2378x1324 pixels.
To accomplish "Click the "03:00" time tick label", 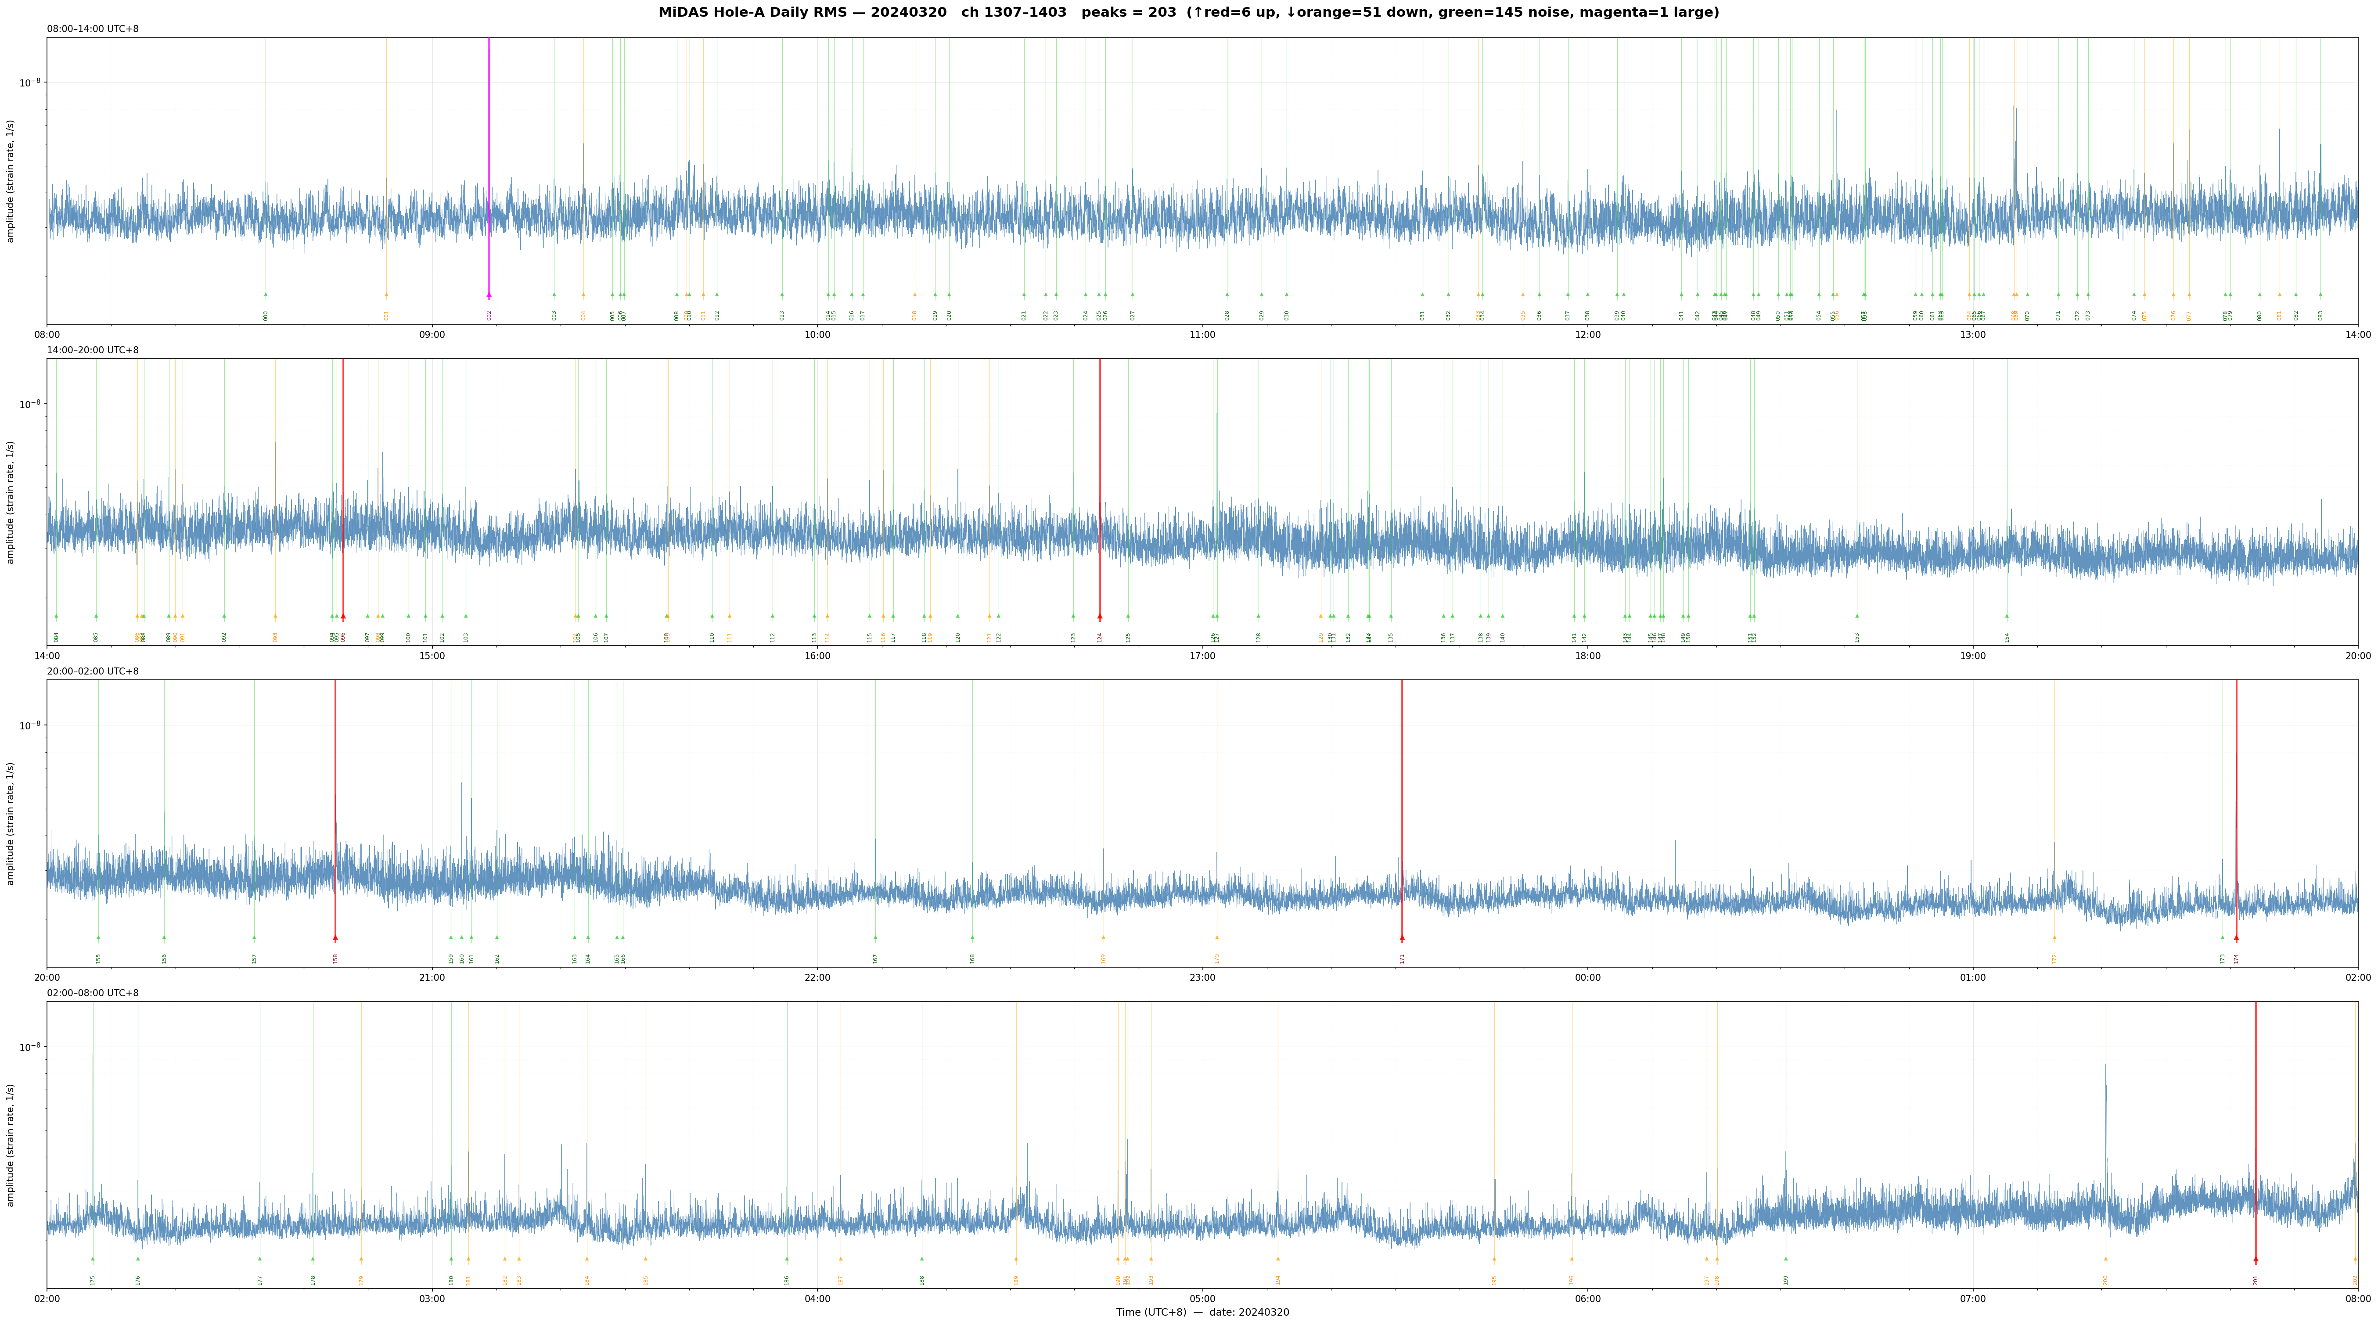I will pos(432,1299).
